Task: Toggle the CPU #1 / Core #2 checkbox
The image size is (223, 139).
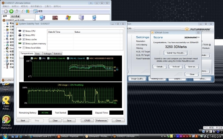Action: tap(68, 58)
